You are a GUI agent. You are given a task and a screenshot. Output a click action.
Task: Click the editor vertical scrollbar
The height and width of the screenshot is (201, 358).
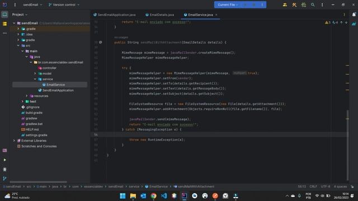tap(348, 145)
